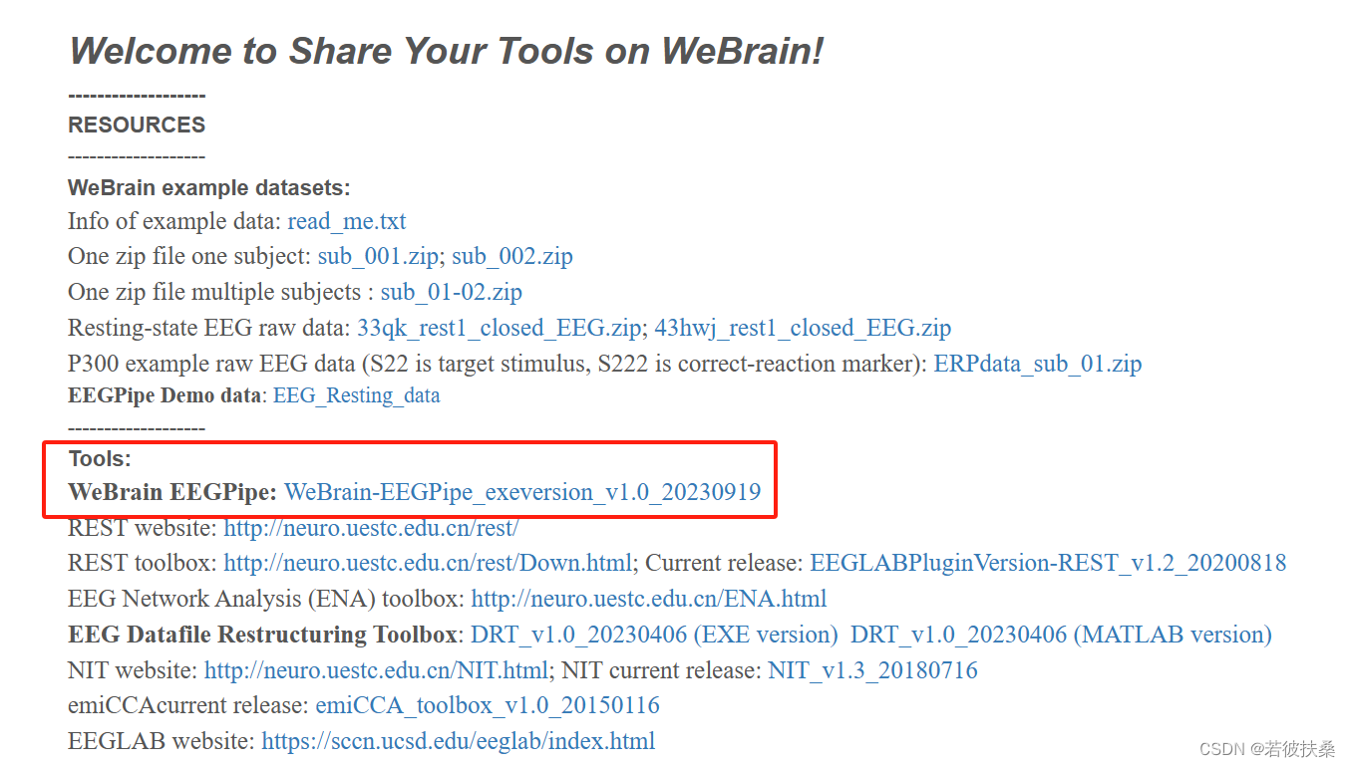
Task: Click the 'EEG Datafile Restructuring Toolbox' label
Action: coord(262,636)
